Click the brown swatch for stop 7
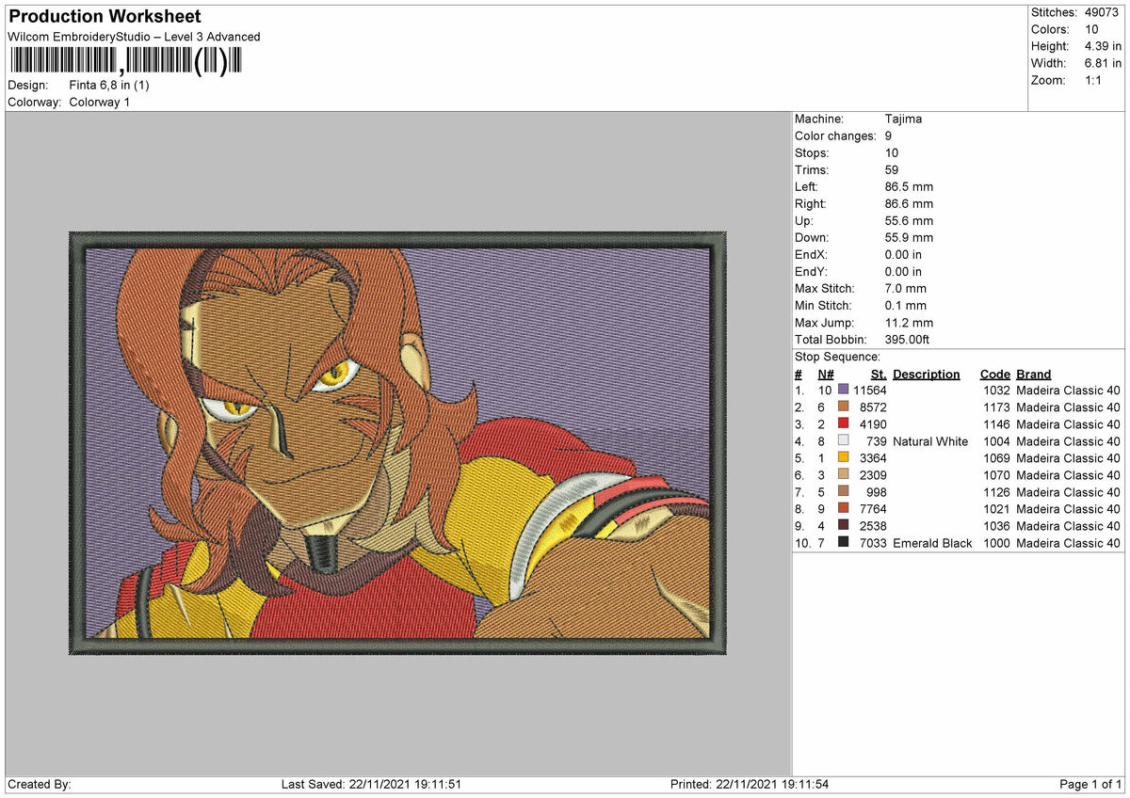The width and height of the screenshot is (1130, 798). 843,491
